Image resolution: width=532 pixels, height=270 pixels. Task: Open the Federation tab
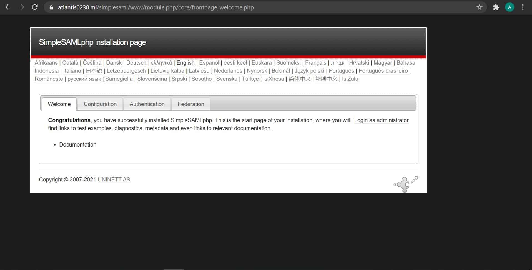pos(191,104)
